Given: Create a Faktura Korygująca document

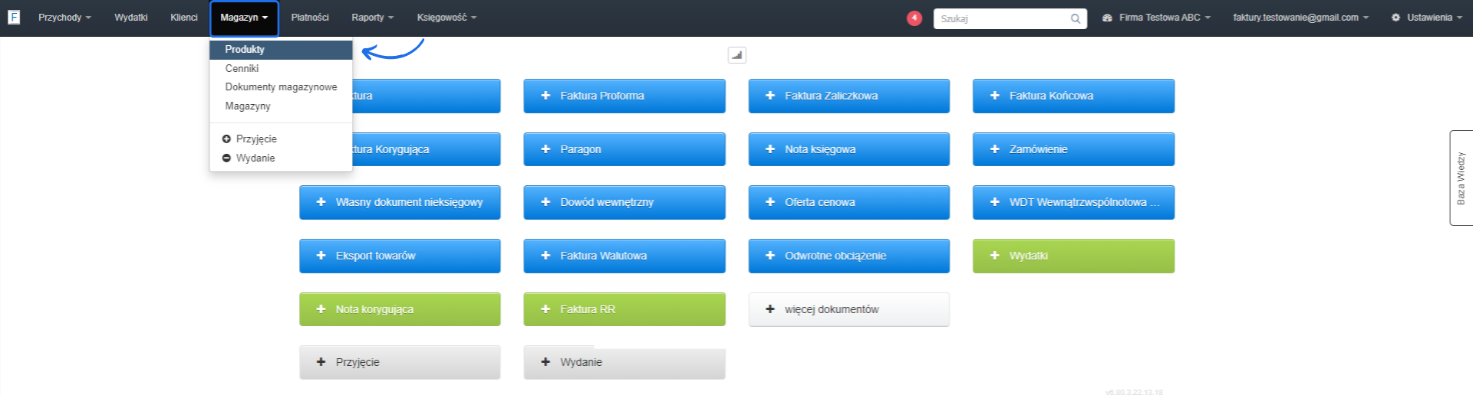Looking at the screenshot, I should 426,149.
